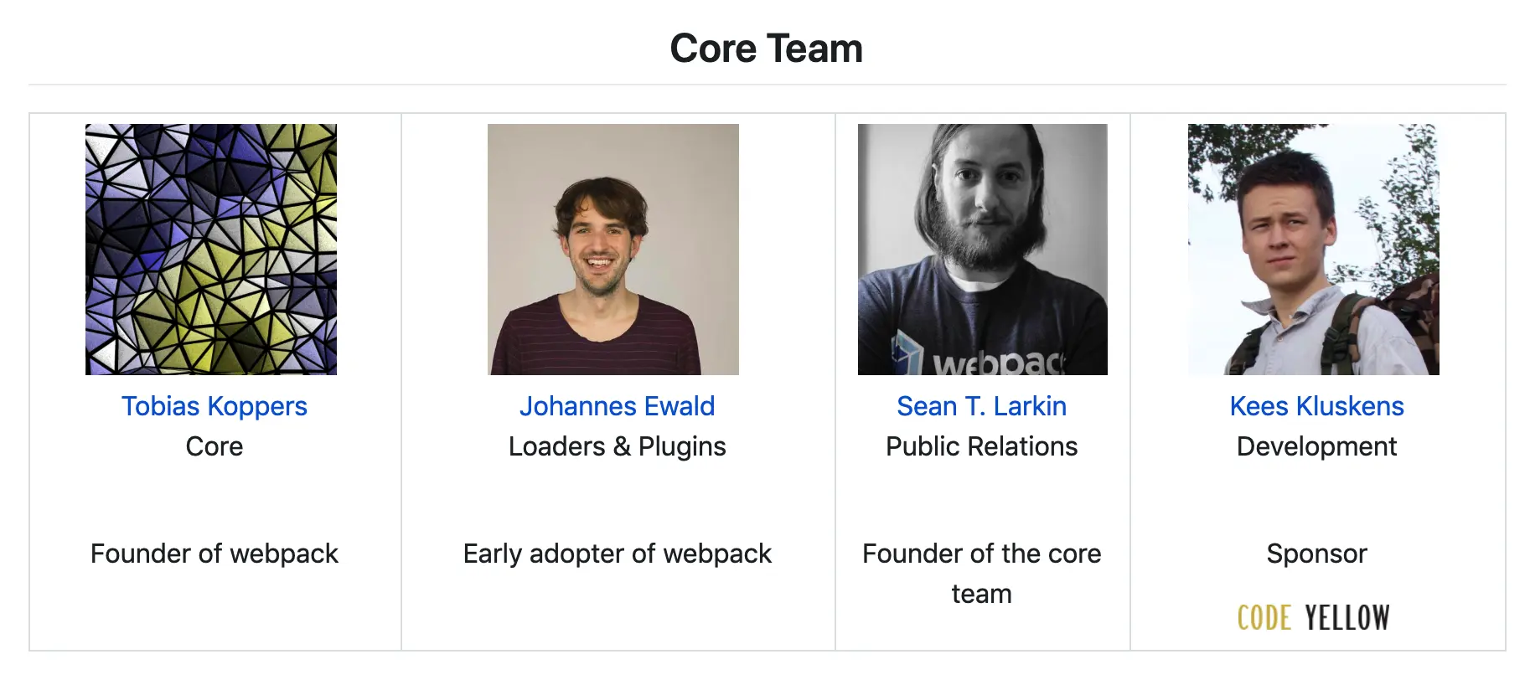Screen dimensions: 1530x685
Task: Select the Core role label under Tobias
Action: coord(214,446)
